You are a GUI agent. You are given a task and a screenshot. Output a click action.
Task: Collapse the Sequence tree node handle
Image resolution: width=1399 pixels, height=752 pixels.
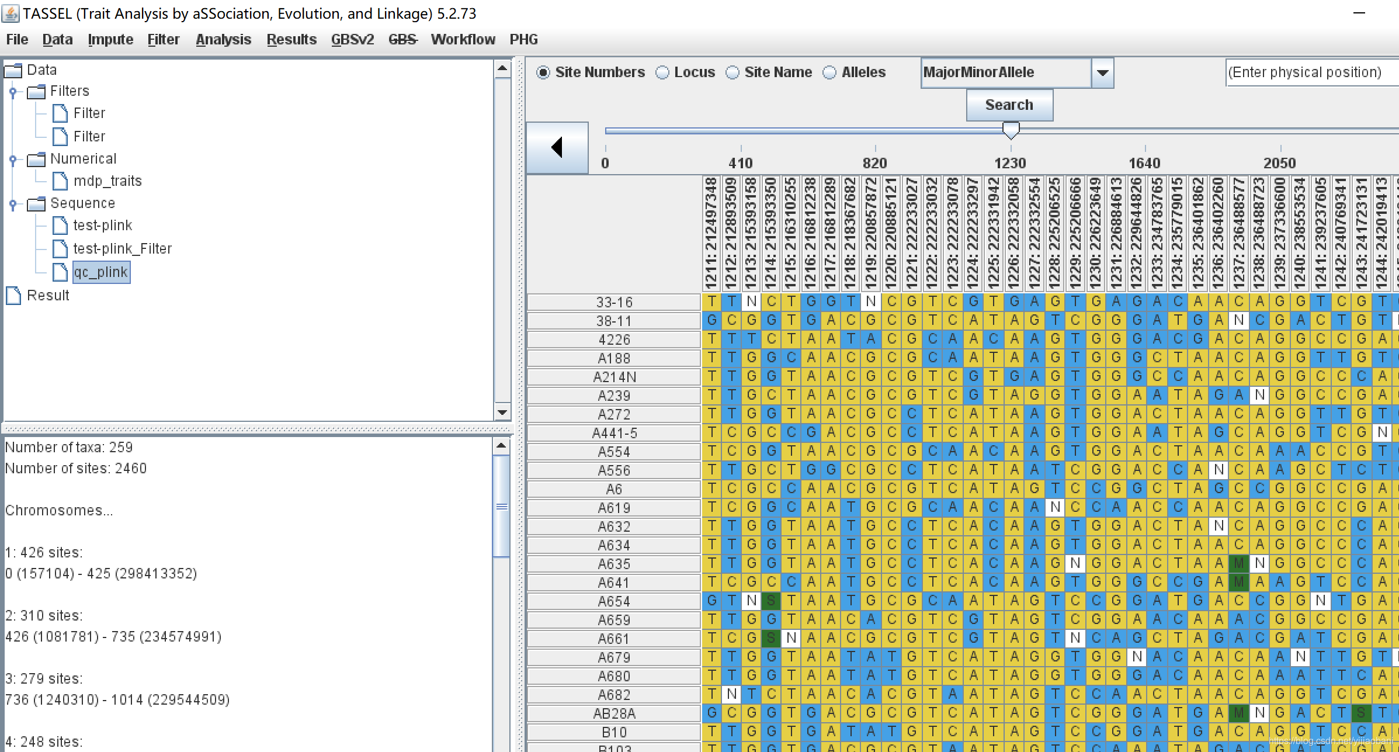13,204
